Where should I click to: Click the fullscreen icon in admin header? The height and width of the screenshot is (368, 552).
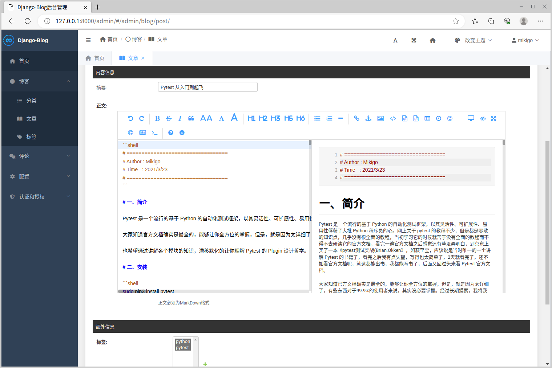pos(414,40)
